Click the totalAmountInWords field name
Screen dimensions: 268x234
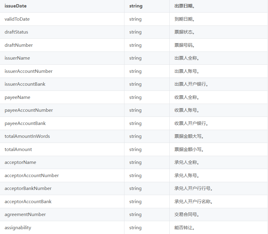pyautogui.click(x=27, y=136)
